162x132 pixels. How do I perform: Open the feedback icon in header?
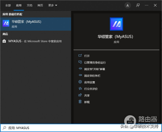tap(138, 5)
